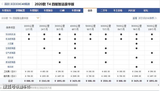
Task: Click the 10000公里 12个月 column header
Action: (29, 28)
